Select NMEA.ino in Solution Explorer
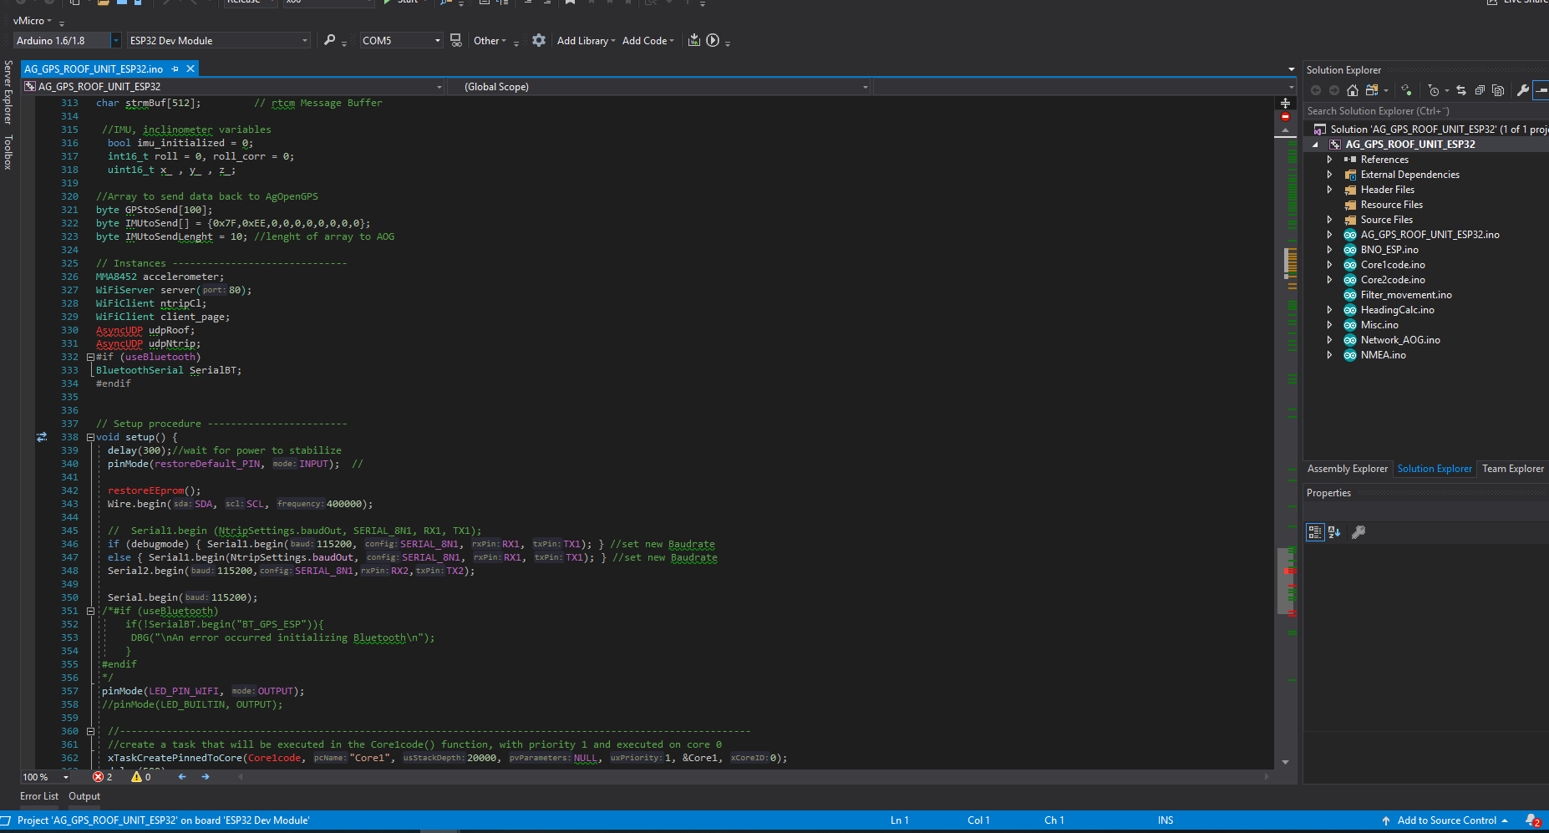This screenshot has width=1549, height=833. (1383, 355)
